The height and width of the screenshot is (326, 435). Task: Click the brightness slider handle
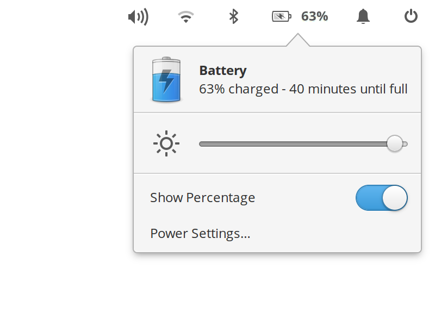pyautogui.click(x=395, y=143)
